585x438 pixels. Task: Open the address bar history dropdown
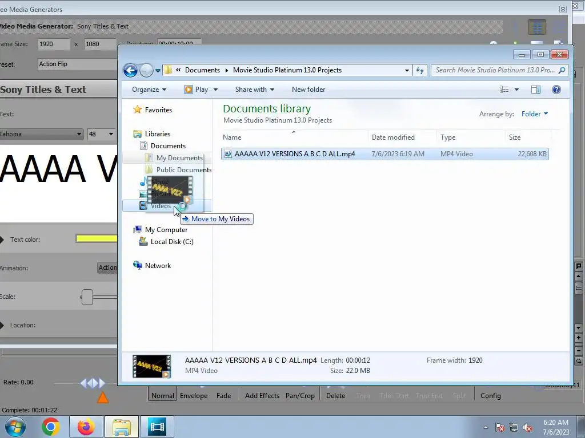[x=407, y=70]
